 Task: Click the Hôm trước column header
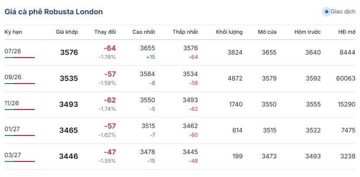[307, 32]
